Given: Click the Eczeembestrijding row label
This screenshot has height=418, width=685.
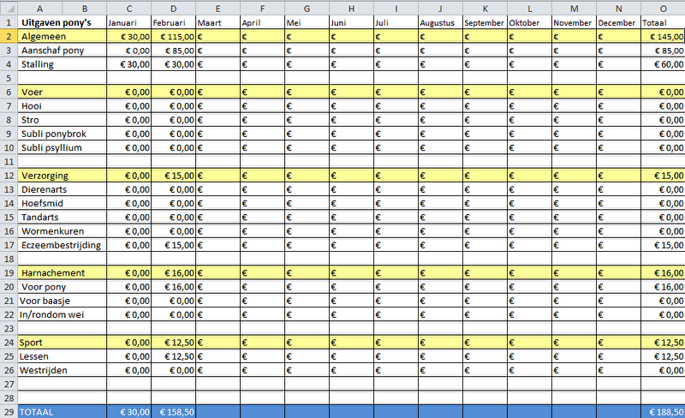Looking at the screenshot, I should [x=61, y=245].
